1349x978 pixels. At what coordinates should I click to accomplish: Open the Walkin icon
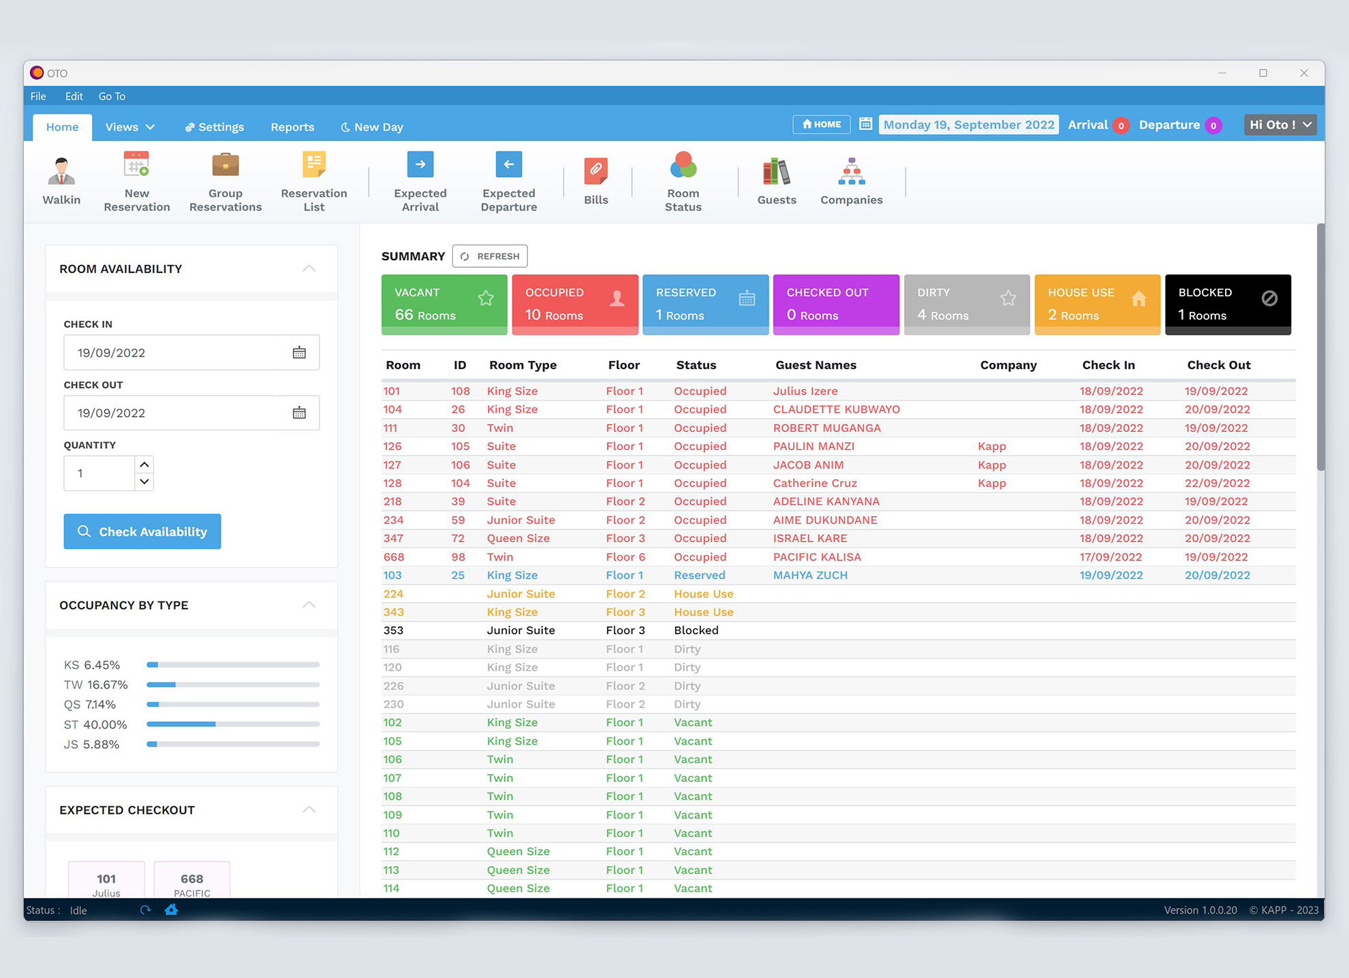click(x=61, y=171)
